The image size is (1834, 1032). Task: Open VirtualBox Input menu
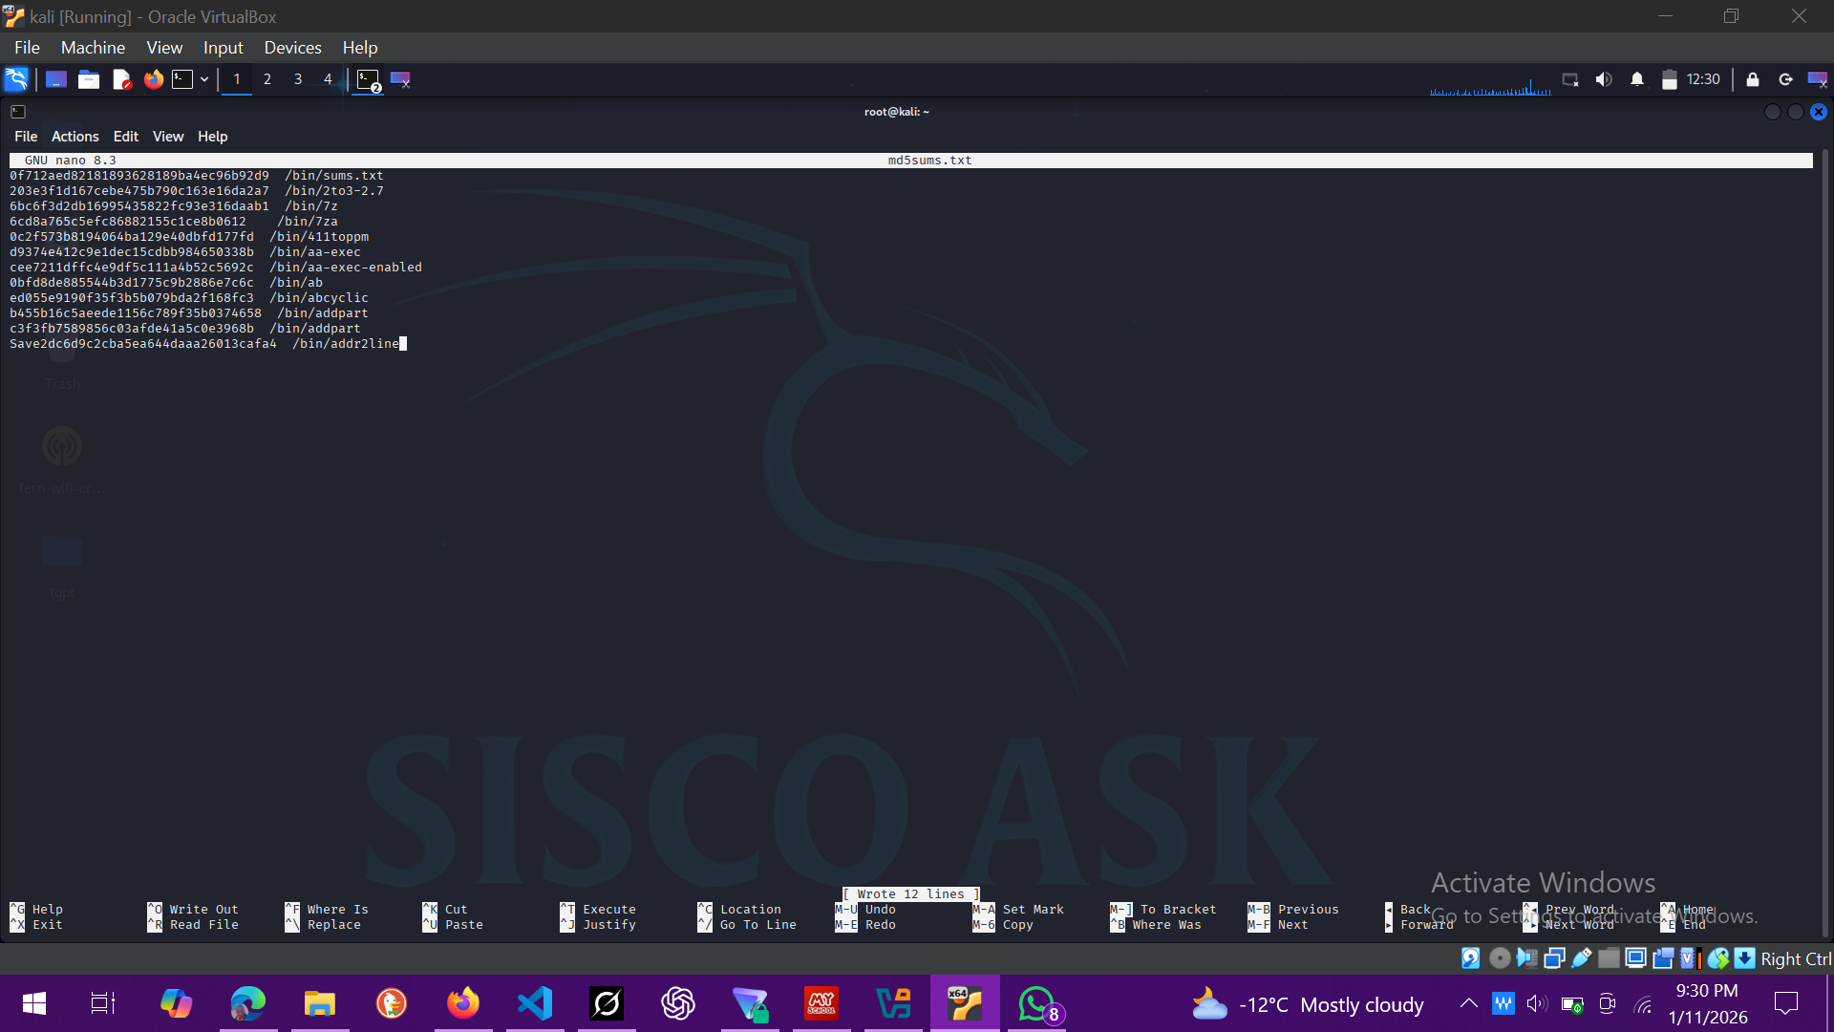[223, 48]
